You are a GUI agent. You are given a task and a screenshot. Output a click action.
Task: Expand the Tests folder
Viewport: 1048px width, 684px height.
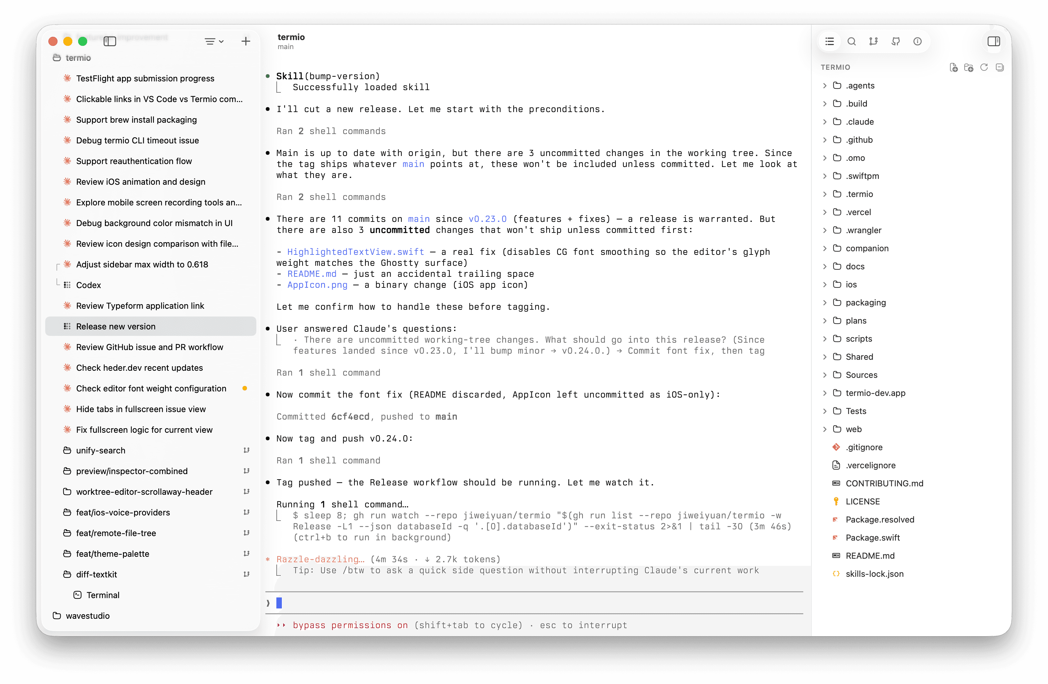point(825,411)
